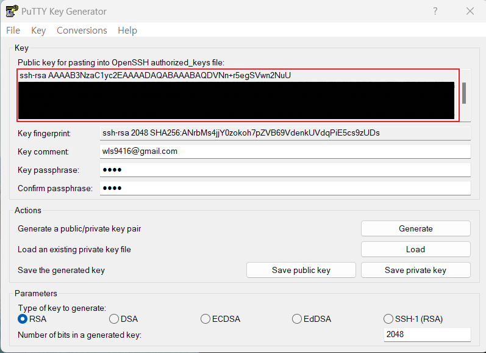
Task: Open the Help menu
Action: click(127, 31)
